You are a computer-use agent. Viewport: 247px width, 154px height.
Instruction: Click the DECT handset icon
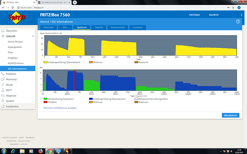pyautogui.click(x=3, y=90)
